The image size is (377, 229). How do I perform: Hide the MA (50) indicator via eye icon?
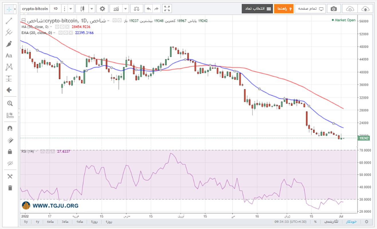tap(57, 27)
